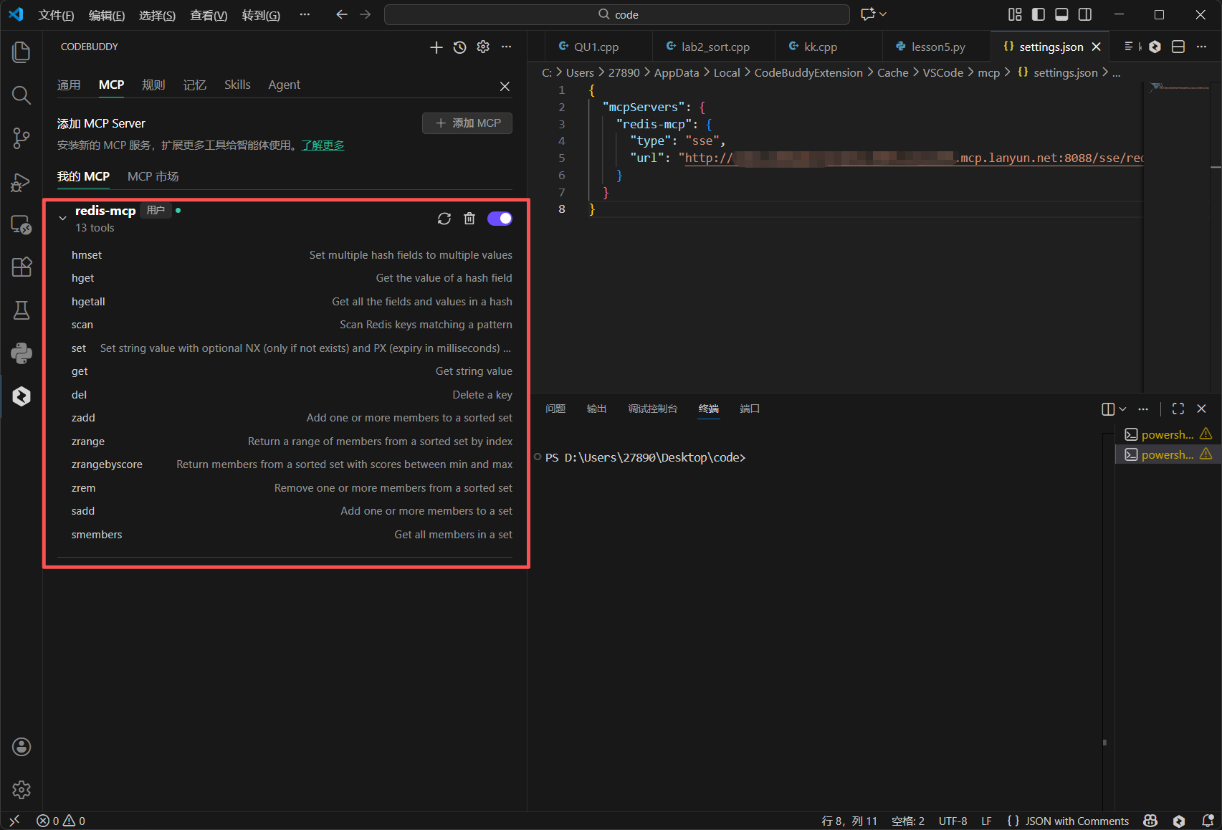
Task: Go forward with the navigation arrow
Action: pyautogui.click(x=366, y=14)
